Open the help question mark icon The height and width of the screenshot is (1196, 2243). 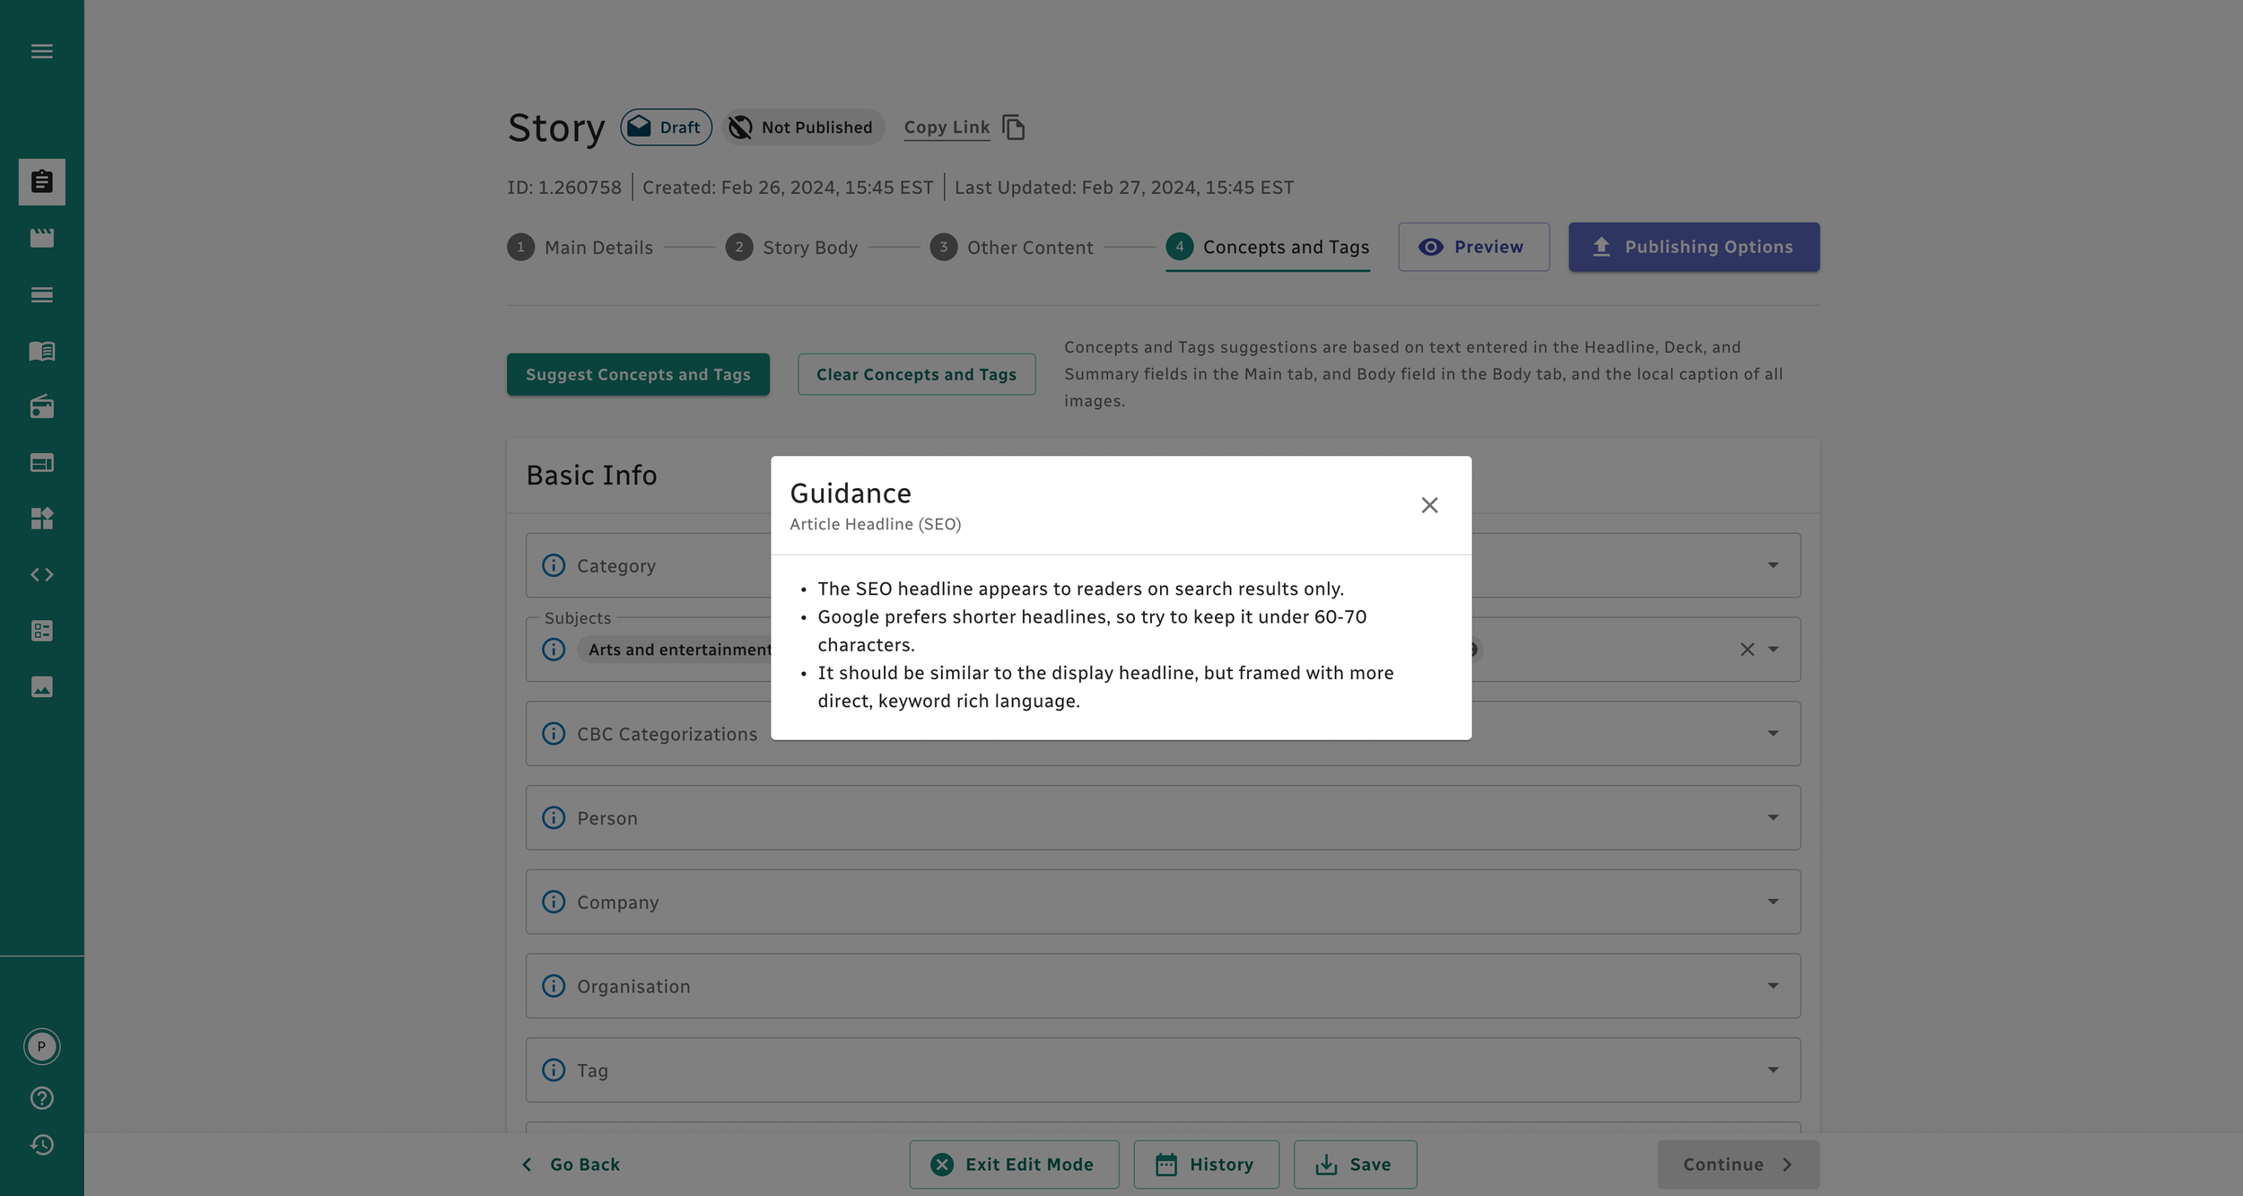click(x=41, y=1098)
